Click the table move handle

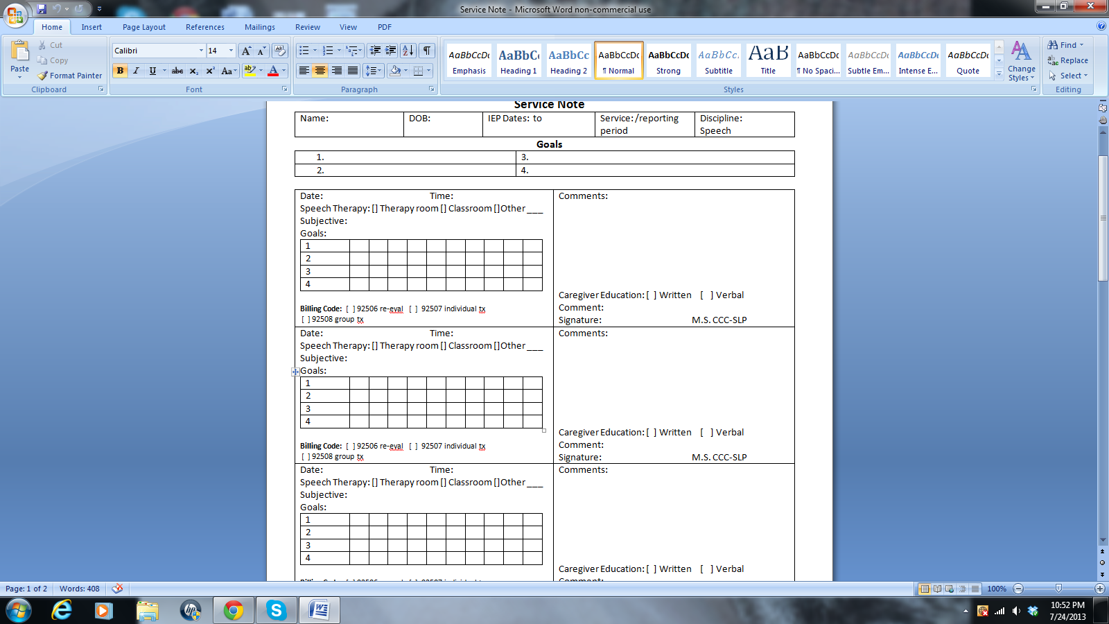click(x=295, y=372)
